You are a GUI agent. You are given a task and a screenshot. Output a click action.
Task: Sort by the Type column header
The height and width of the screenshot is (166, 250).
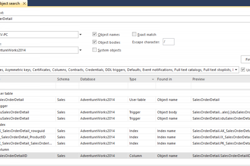[x=132, y=79]
